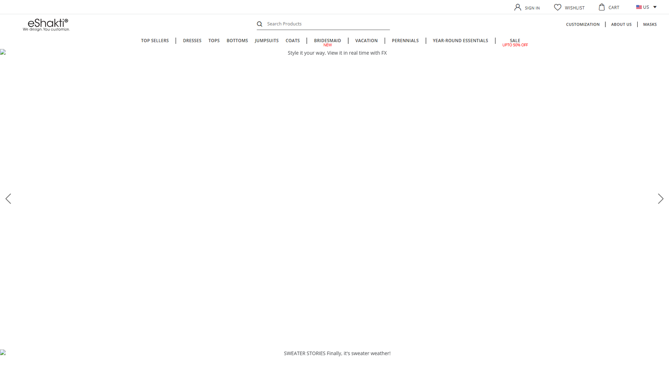Browse the Jumpsuits category
Viewport: 669px width, 376px height.
click(x=266, y=41)
